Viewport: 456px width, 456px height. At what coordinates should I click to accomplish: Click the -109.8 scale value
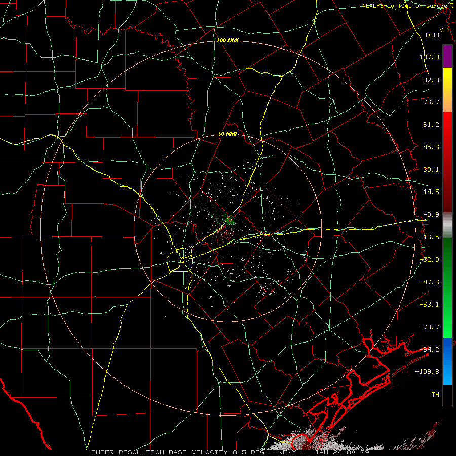coord(428,372)
